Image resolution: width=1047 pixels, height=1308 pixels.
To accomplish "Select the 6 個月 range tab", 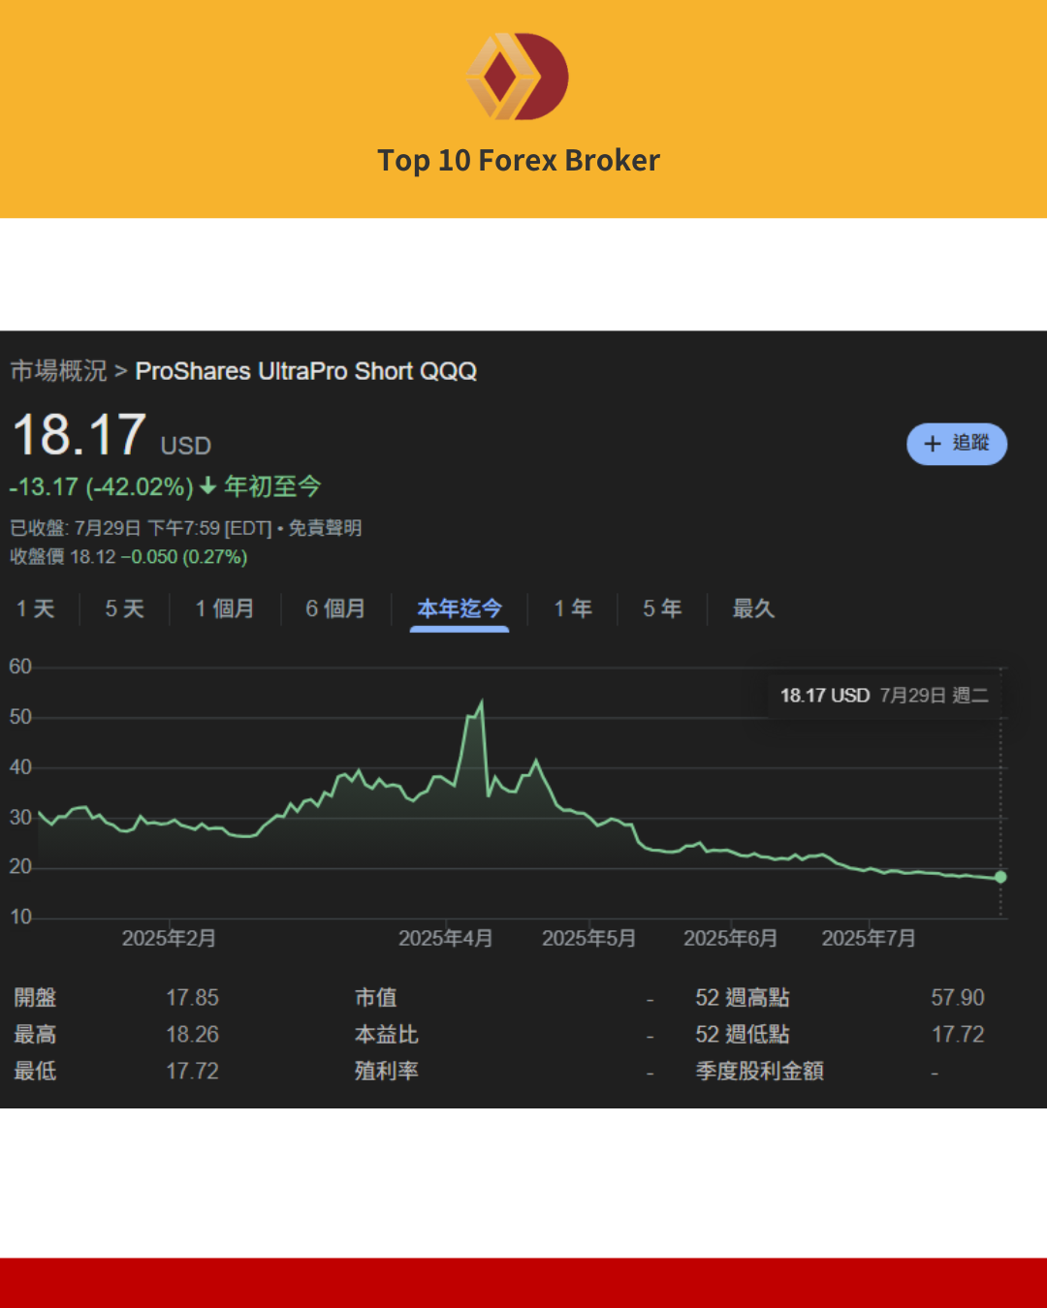I will (x=335, y=608).
